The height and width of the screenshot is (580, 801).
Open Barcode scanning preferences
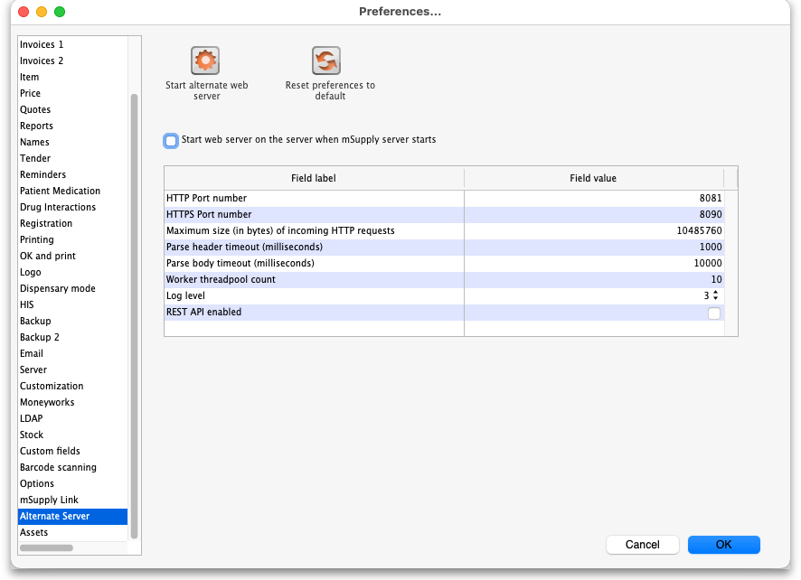58,467
